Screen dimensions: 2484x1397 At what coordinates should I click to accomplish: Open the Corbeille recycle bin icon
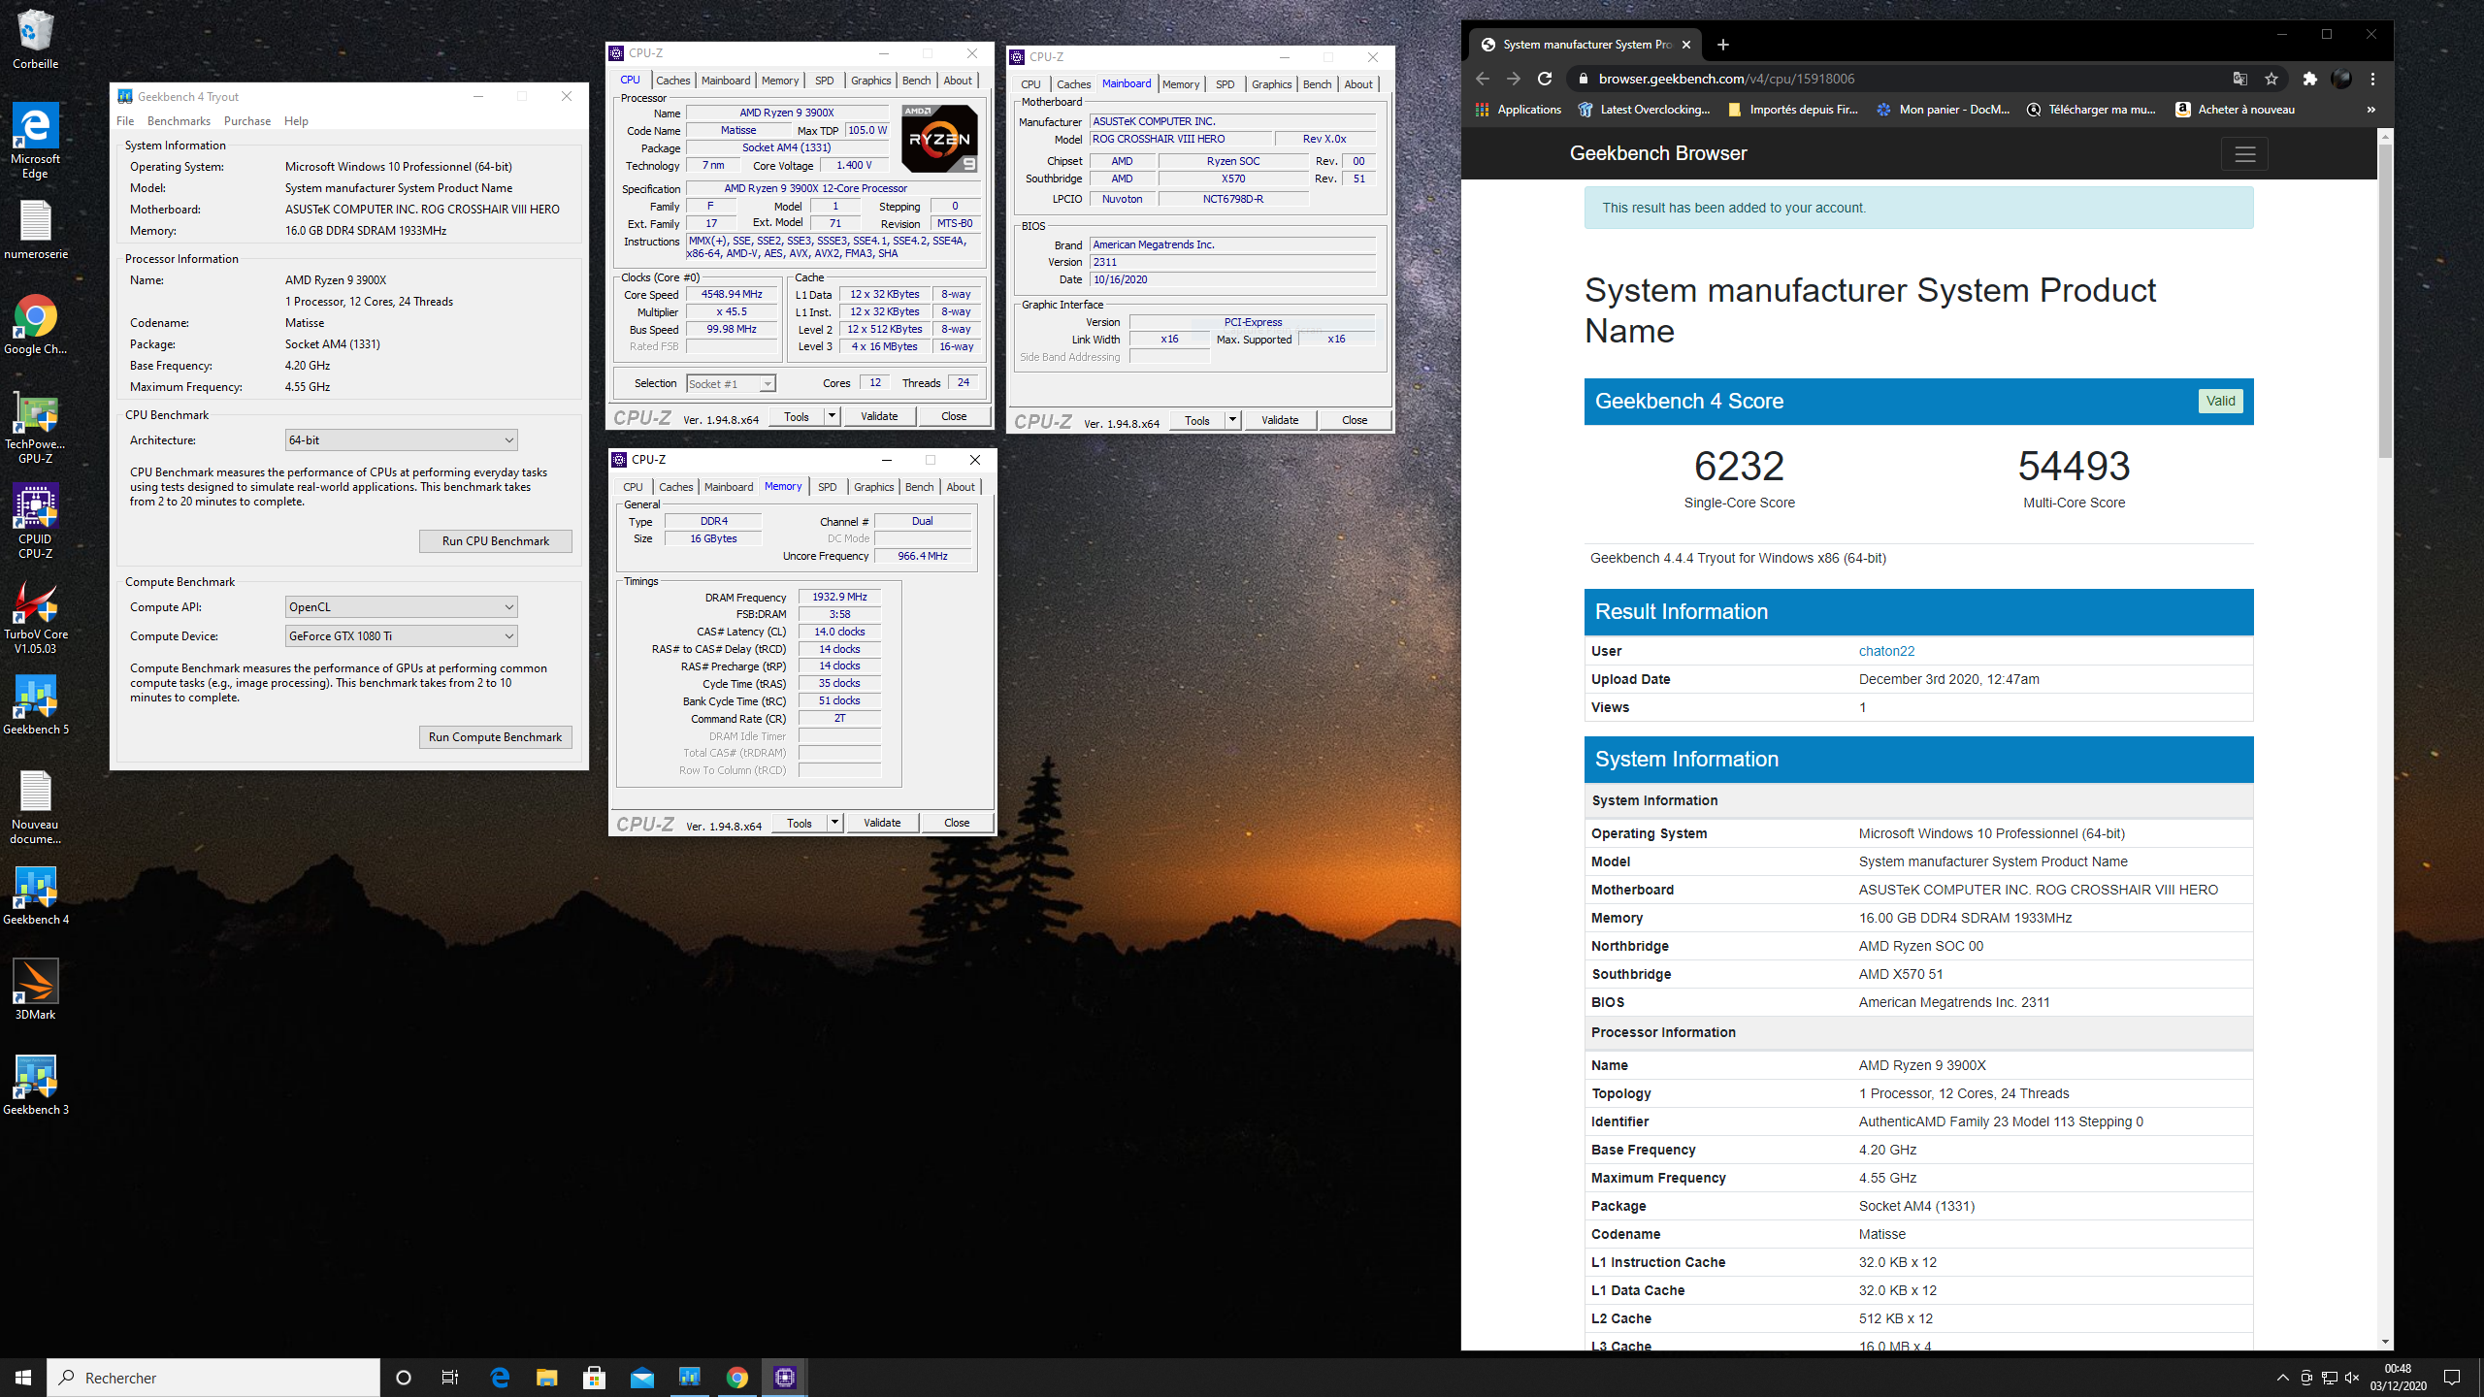click(35, 39)
